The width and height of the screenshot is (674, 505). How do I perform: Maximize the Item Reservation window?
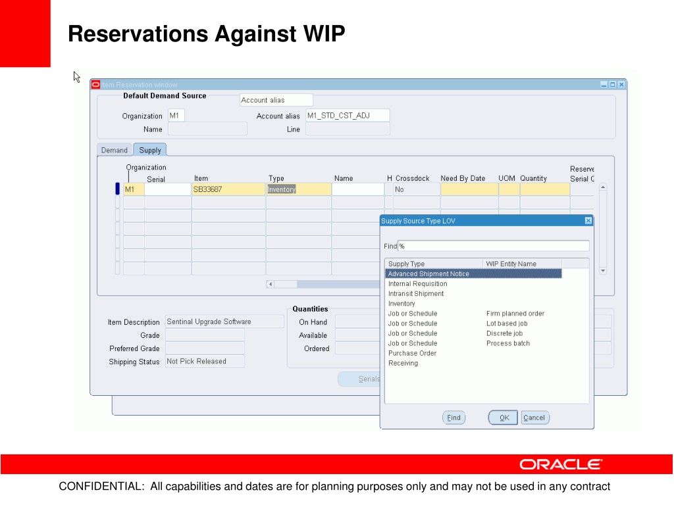(613, 85)
